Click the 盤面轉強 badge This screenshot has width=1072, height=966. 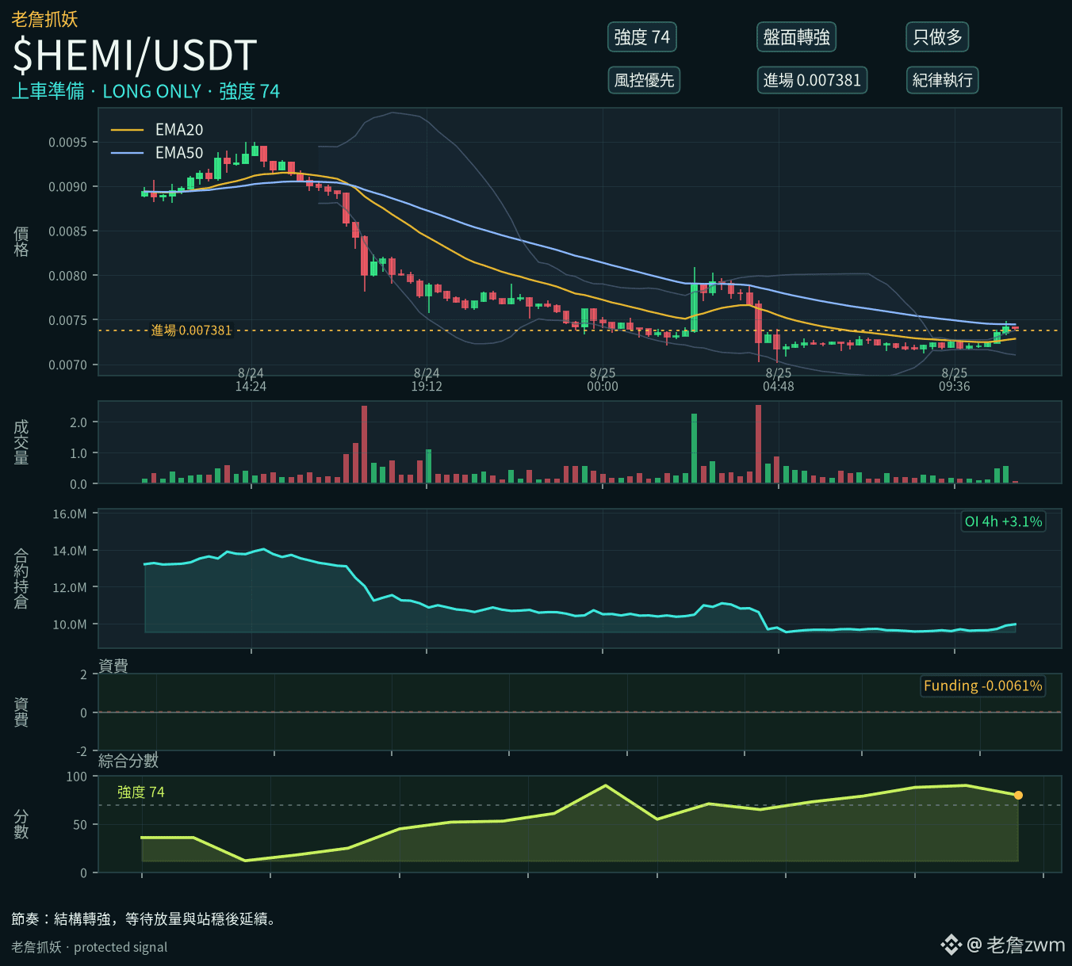tap(796, 37)
